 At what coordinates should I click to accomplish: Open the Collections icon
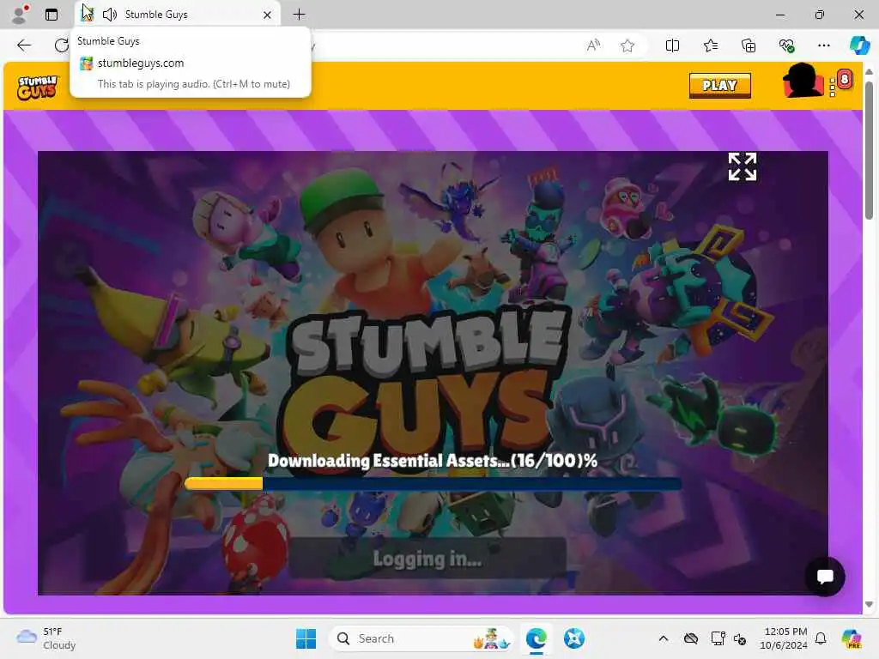coord(749,45)
